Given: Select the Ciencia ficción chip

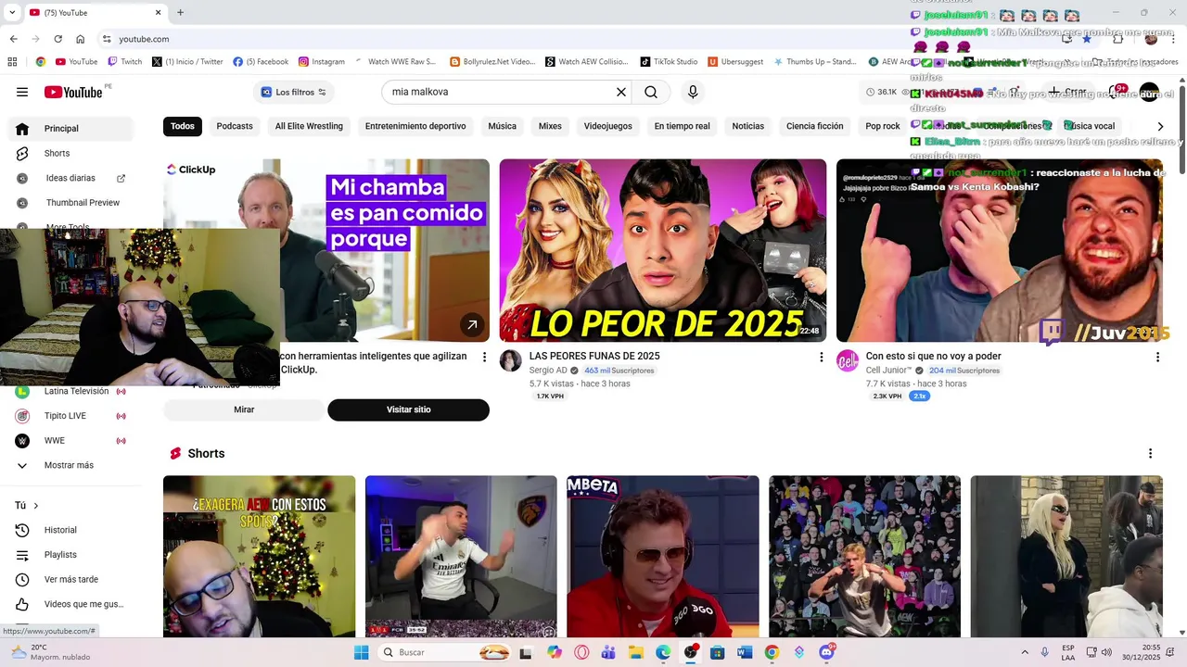Looking at the screenshot, I should 815,126.
